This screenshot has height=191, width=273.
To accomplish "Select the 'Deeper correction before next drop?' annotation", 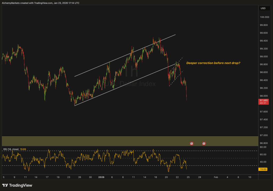I will (x=213, y=63).
